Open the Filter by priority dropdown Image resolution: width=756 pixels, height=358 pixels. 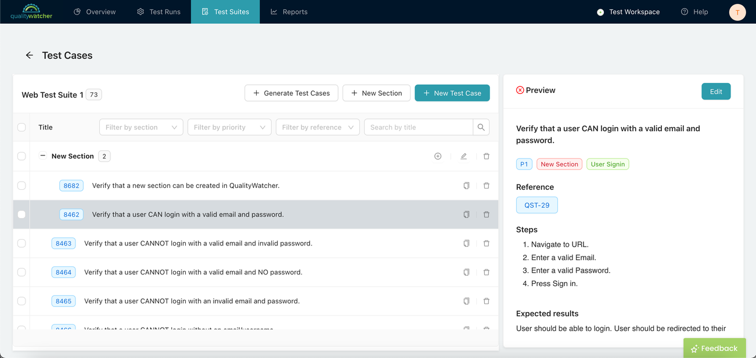tap(229, 127)
